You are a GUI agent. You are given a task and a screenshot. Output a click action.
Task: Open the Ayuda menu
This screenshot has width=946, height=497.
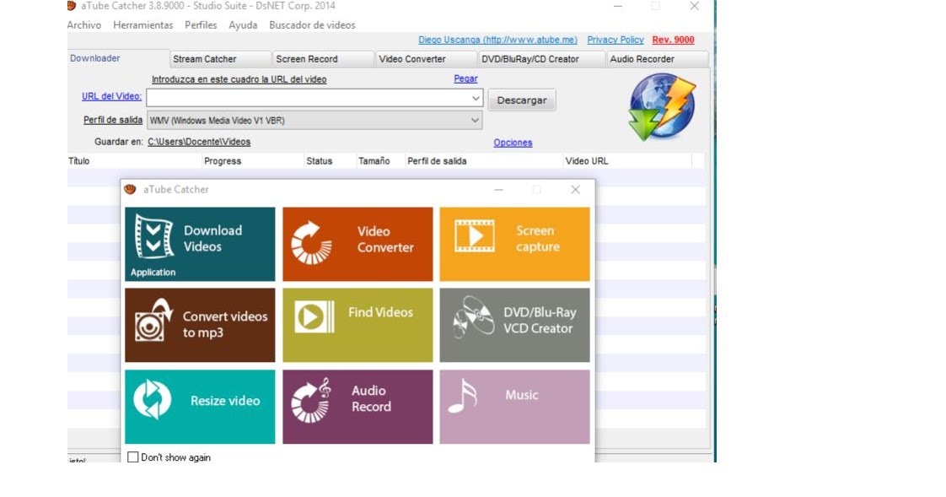click(243, 24)
